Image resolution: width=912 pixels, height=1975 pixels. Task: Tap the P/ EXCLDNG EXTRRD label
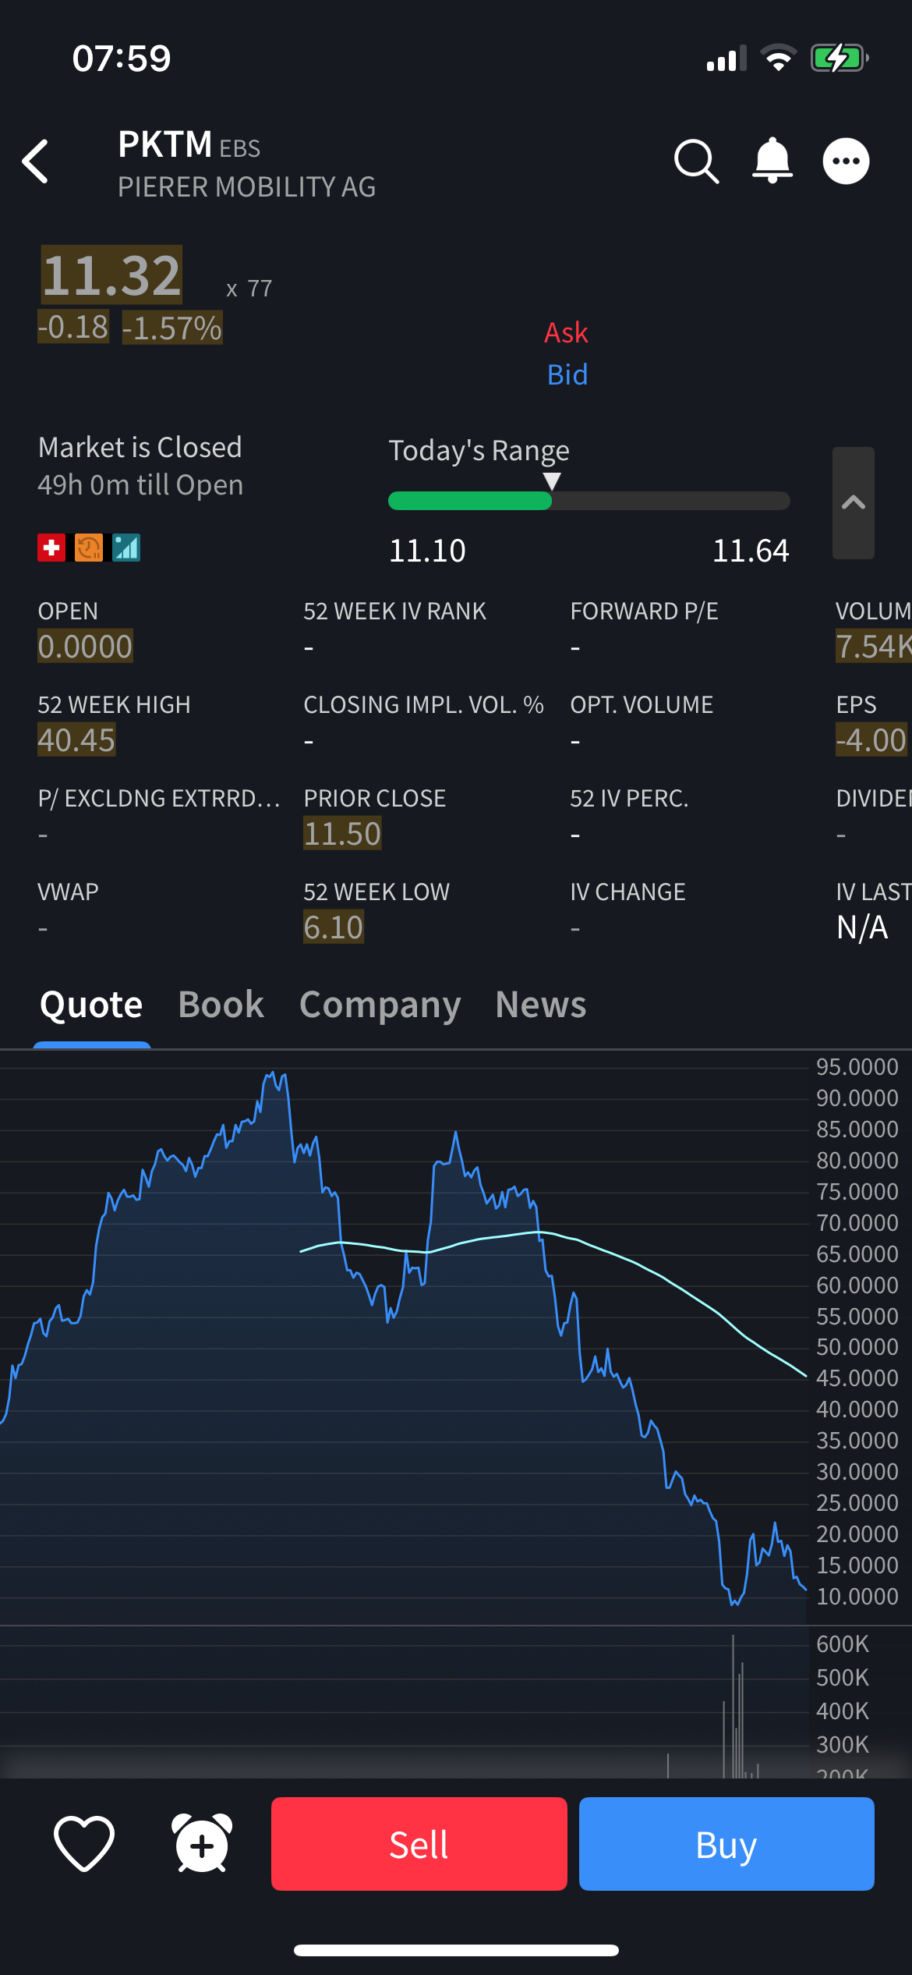click(x=158, y=799)
